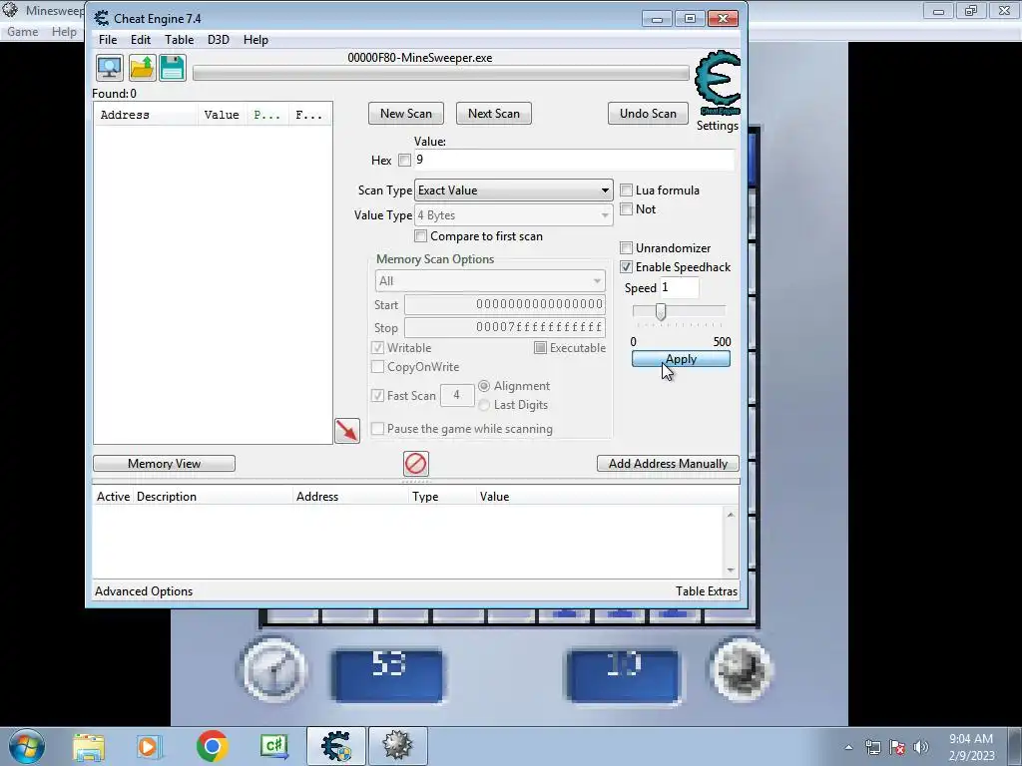This screenshot has width=1022, height=766.
Task: Open Table Extras
Action: click(x=707, y=591)
